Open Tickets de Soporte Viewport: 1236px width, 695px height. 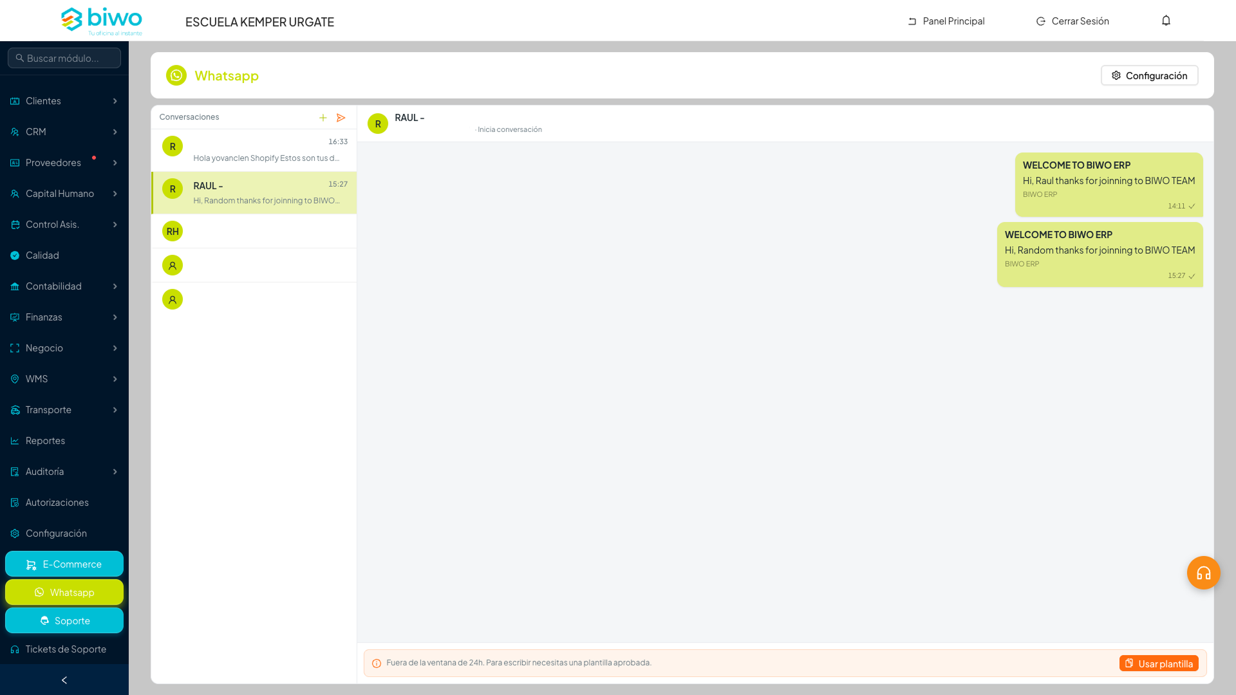click(64, 649)
